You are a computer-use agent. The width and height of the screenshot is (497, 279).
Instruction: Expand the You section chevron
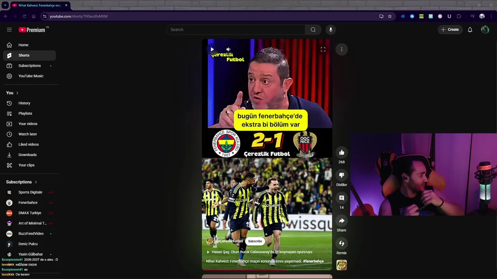point(17,93)
